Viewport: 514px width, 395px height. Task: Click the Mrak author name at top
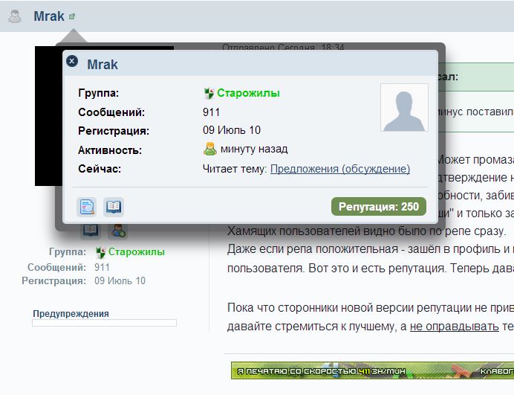tap(49, 16)
